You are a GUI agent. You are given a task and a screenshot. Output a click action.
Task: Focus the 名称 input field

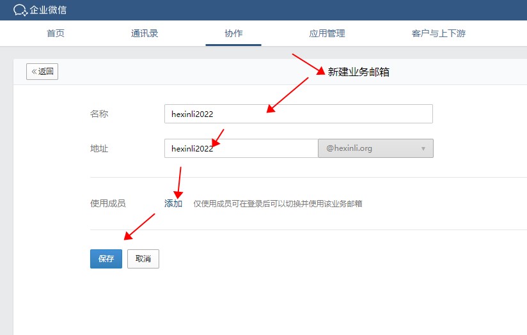(x=298, y=114)
